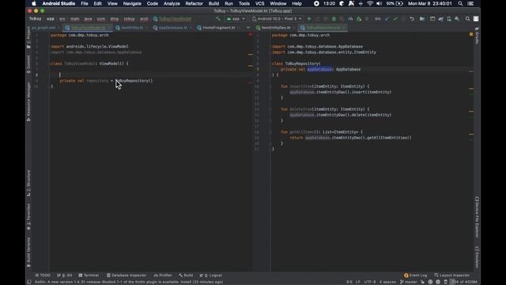Open the Structure sidebar panel
Viewport: 506px width, 285px height.
click(x=28, y=183)
